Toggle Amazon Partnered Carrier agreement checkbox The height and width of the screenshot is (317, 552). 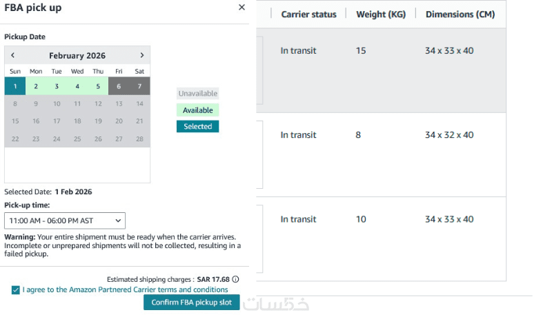click(15, 290)
